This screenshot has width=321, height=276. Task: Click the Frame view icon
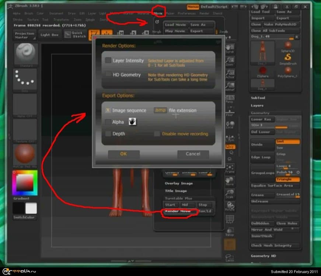tap(230, 169)
